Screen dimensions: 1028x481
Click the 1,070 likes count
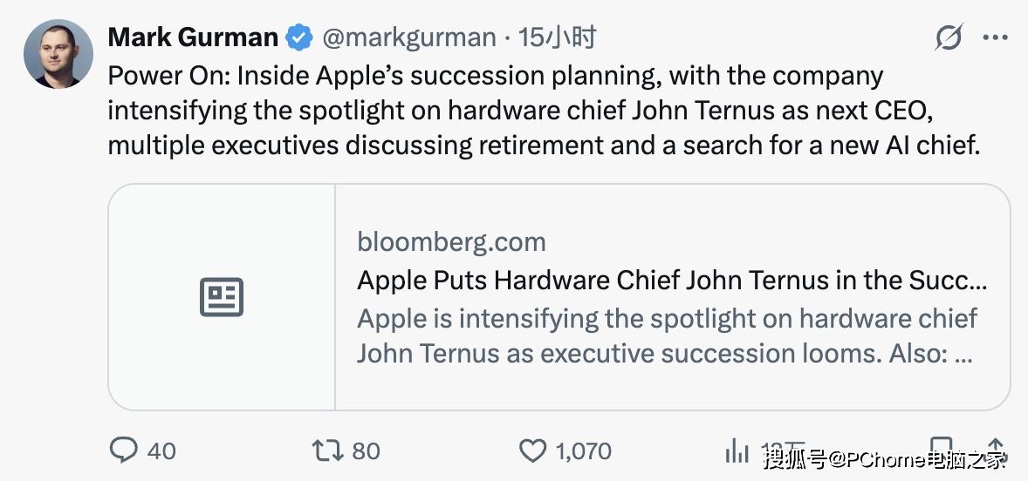[x=583, y=451]
